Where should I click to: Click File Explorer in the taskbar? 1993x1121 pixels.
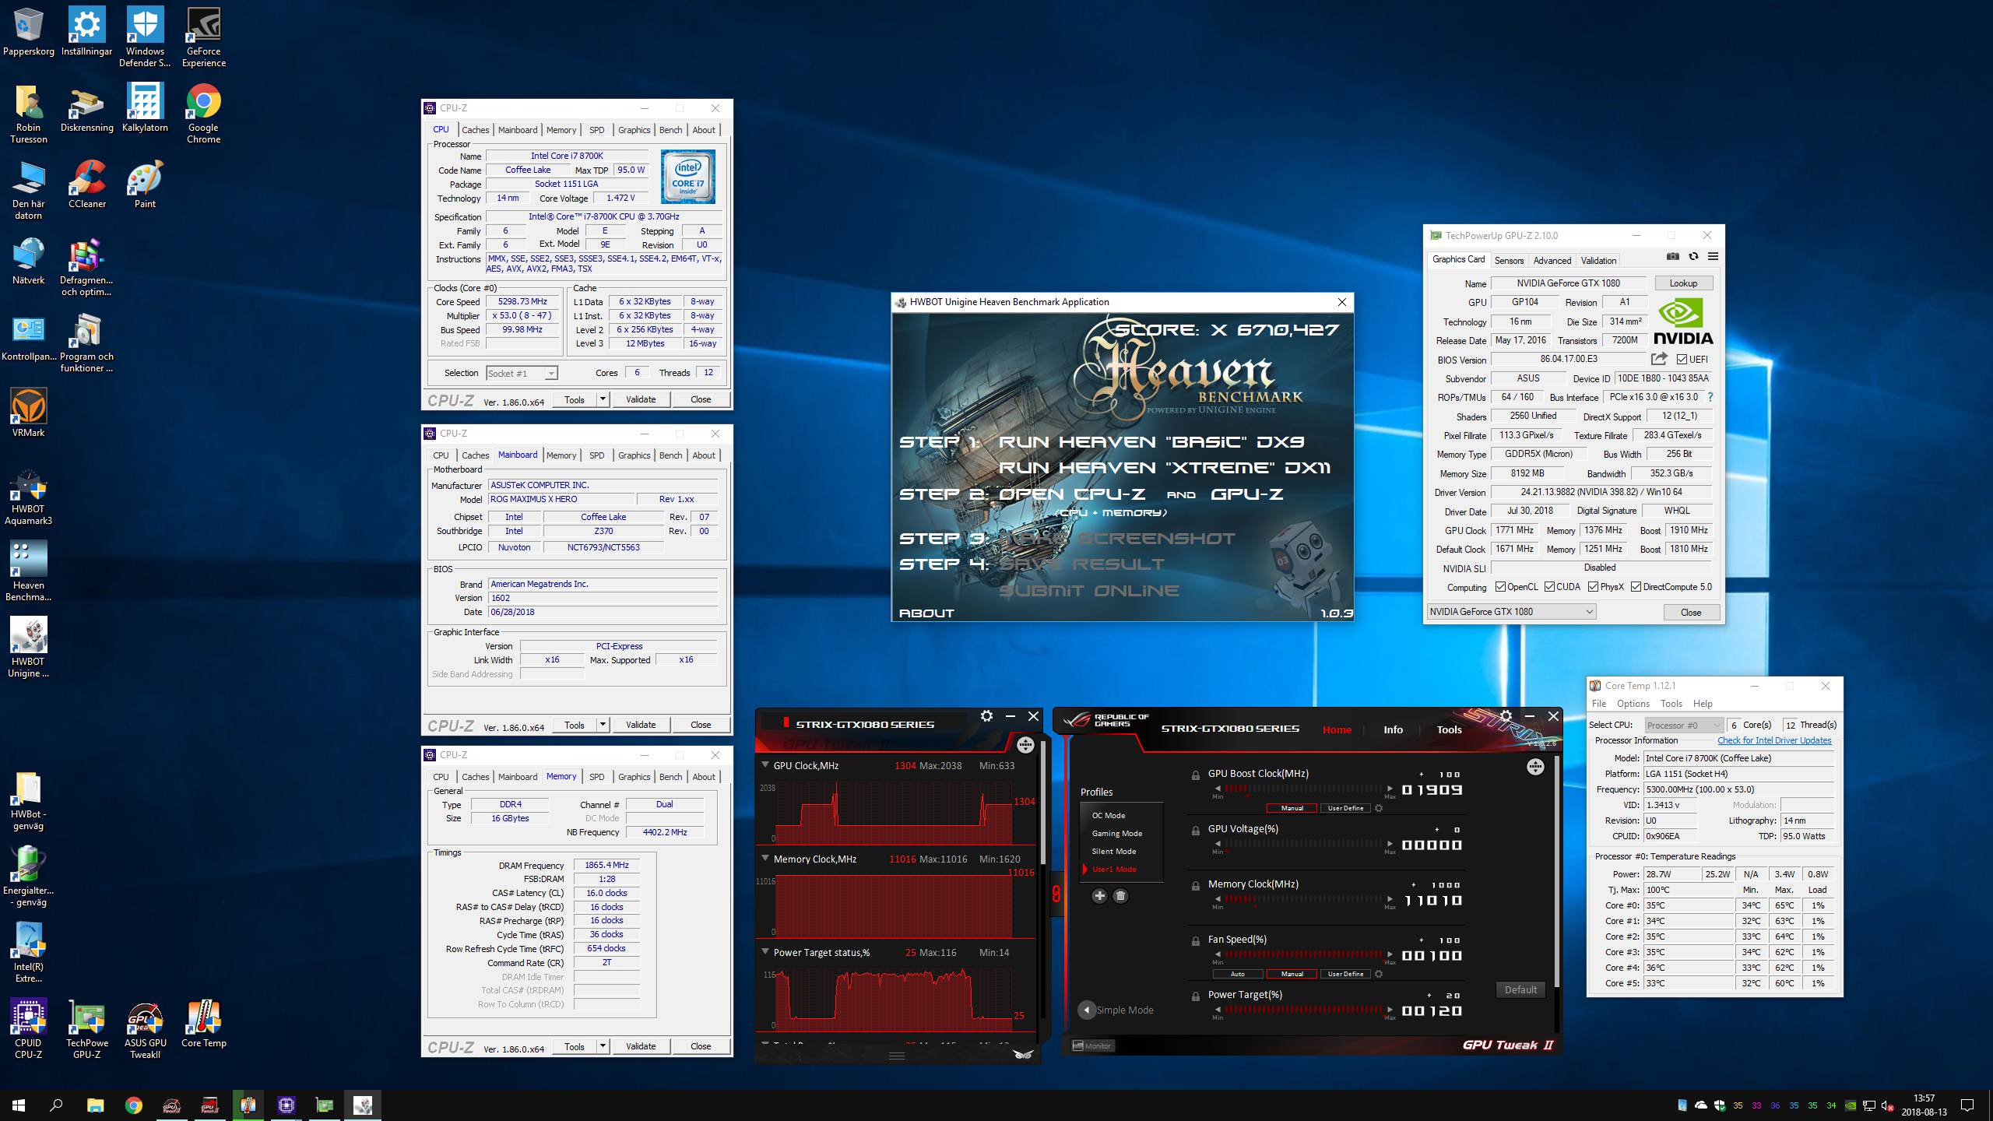point(95,1105)
